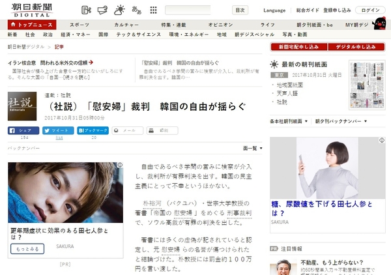This screenshot has height=275, width=391.
Task: Expand the 面一覧 dropdown
Action: (x=253, y=149)
